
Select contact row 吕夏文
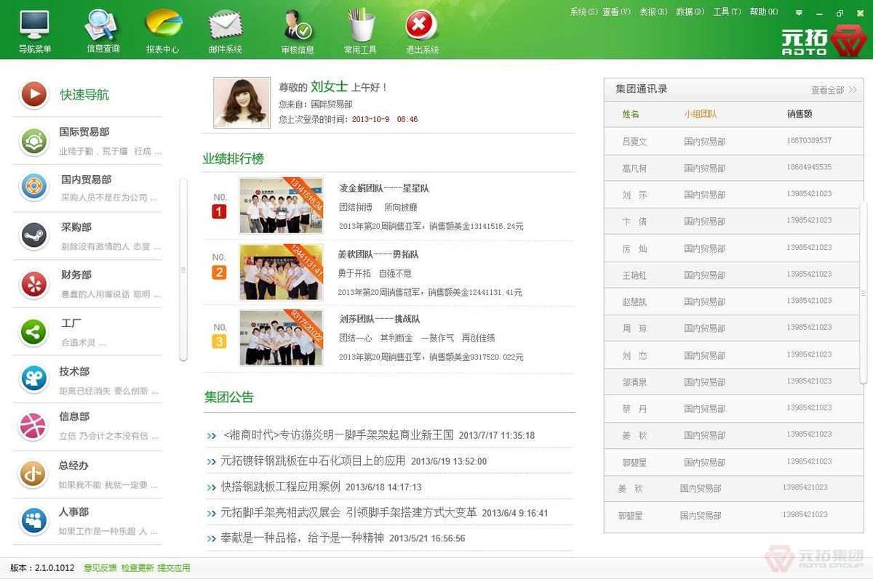point(733,141)
